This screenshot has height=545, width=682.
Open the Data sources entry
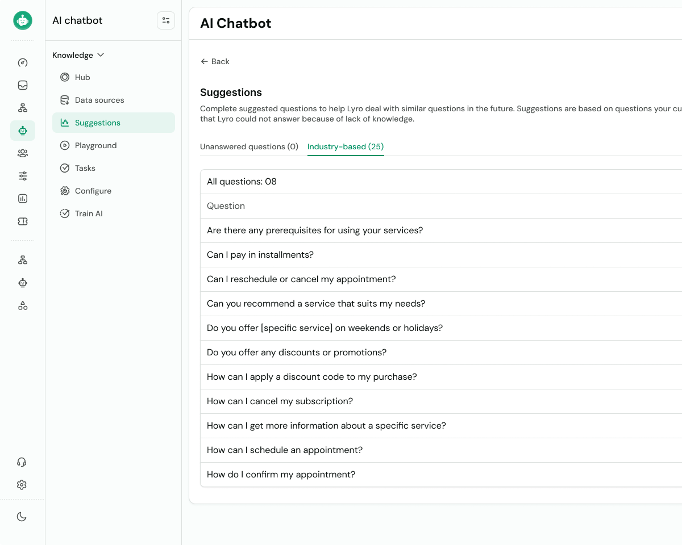pyautogui.click(x=99, y=100)
